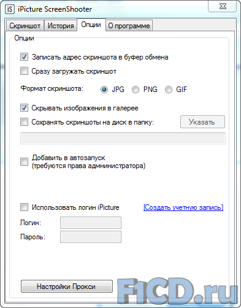Enable Сохранять скриншоты на диск в папку
Image resolution: width=241 pixels, height=308 pixels.
(24, 122)
